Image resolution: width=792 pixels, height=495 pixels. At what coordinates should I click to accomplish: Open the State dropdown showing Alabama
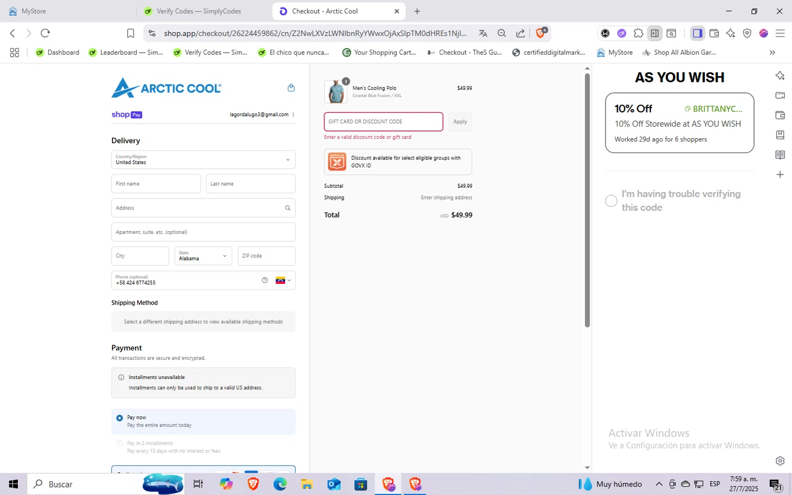tap(203, 256)
